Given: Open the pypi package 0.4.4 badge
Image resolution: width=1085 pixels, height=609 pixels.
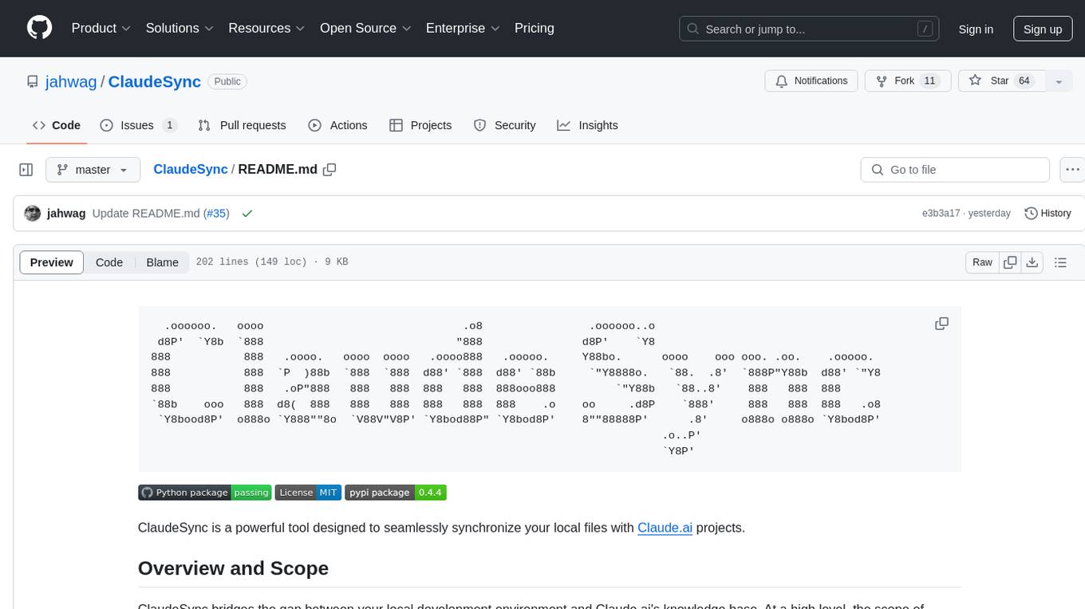Looking at the screenshot, I should coord(396,493).
